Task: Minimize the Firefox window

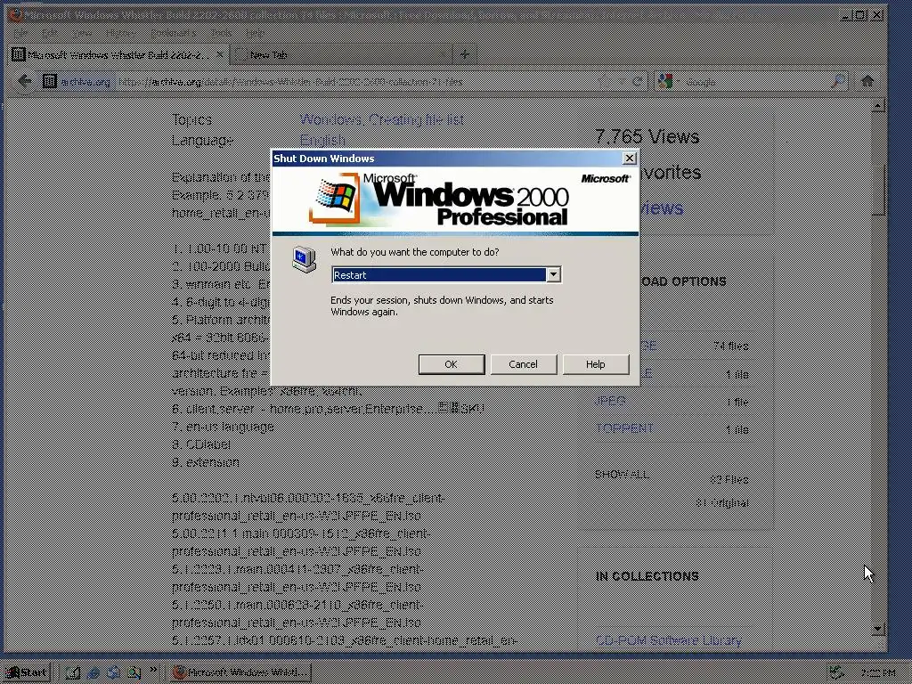Action: pyautogui.click(x=846, y=15)
